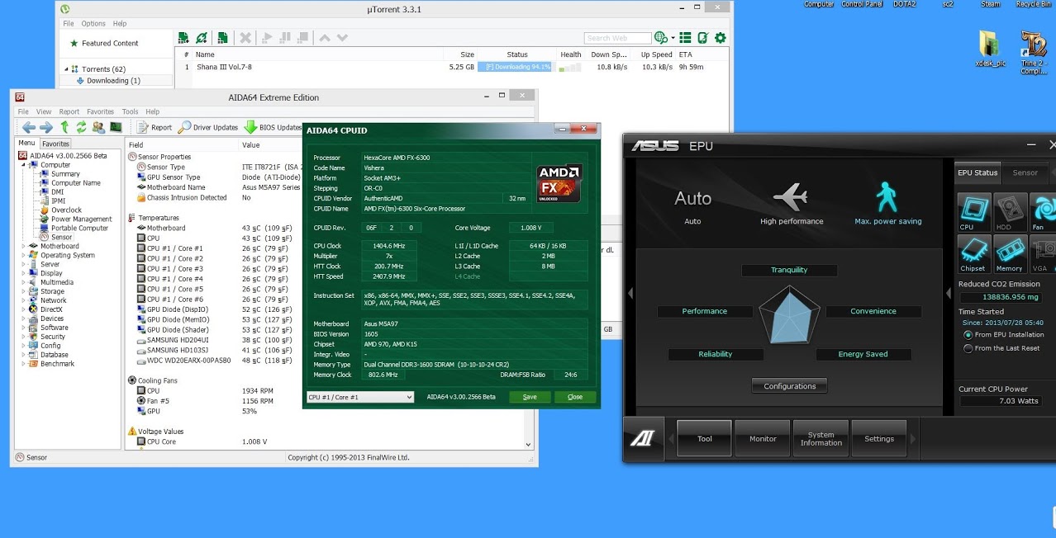Viewport: 1056px width, 538px height.
Task: Open Steam desktop shortcut
Action: click(x=990, y=4)
